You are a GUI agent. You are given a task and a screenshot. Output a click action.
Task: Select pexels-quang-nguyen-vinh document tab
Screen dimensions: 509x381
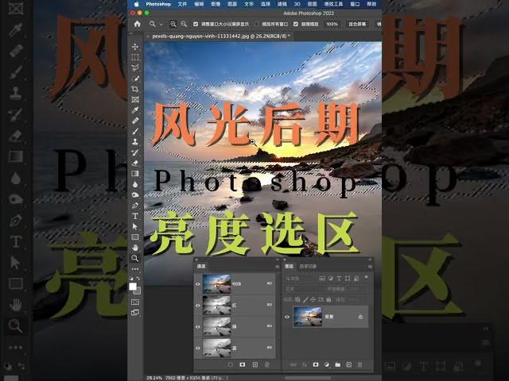point(221,36)
